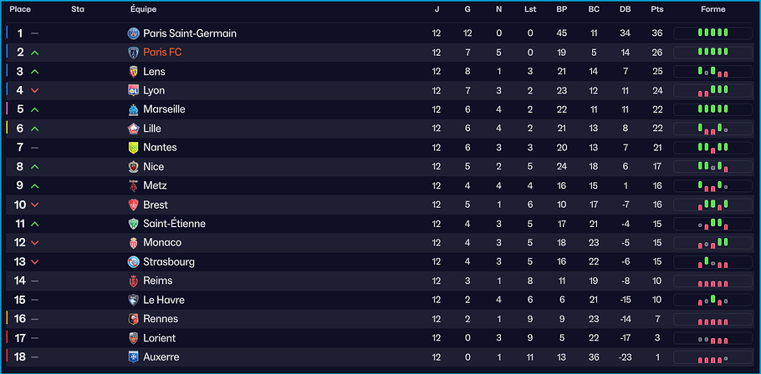
Task: Open the Marseille team badge
Action: (x=133, y=109)
